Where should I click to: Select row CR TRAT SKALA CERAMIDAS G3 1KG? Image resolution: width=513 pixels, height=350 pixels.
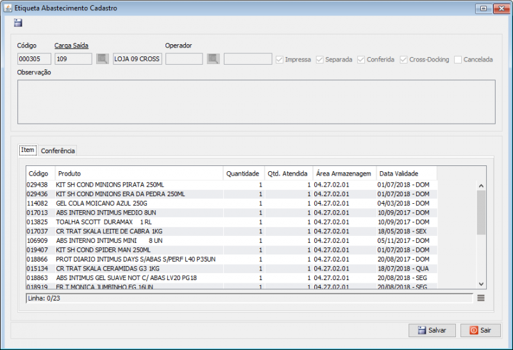pos(231,269)
